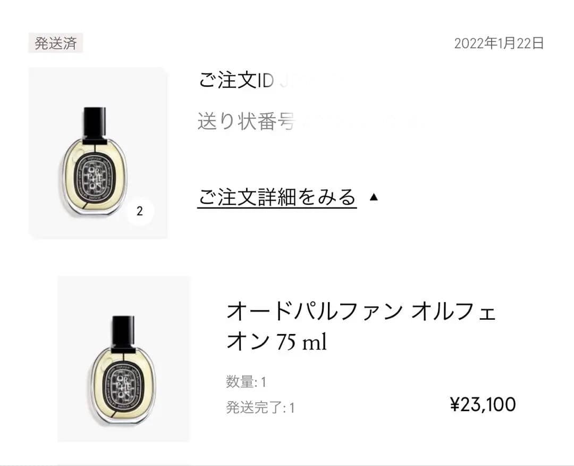Click the 発送完了: 1 shipped count

point(259,407)
